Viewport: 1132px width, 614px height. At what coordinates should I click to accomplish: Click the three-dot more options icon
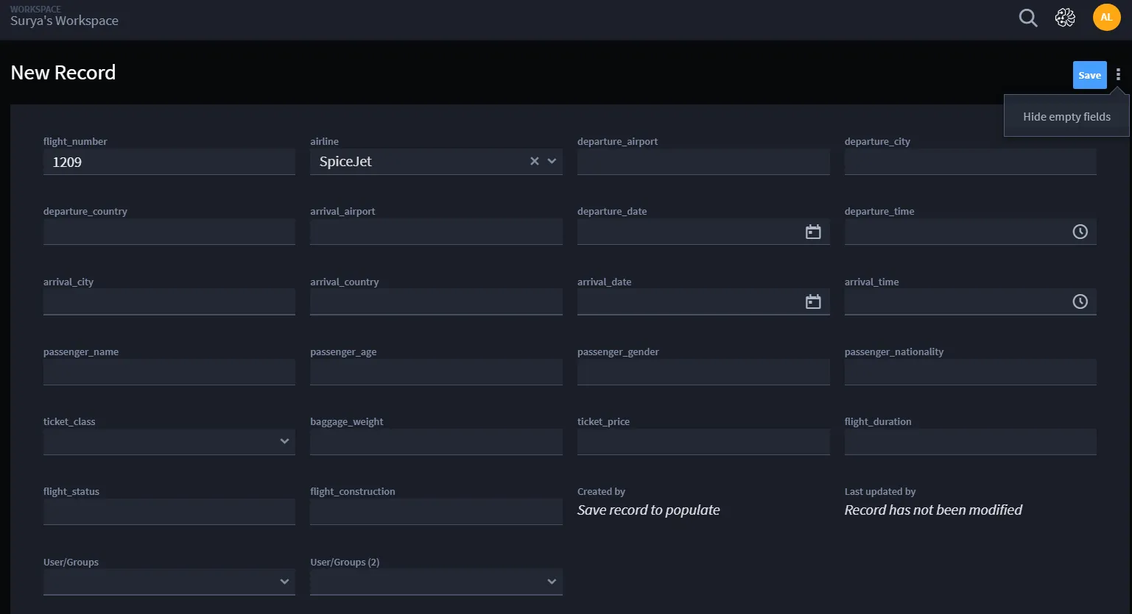(1118, 75)
